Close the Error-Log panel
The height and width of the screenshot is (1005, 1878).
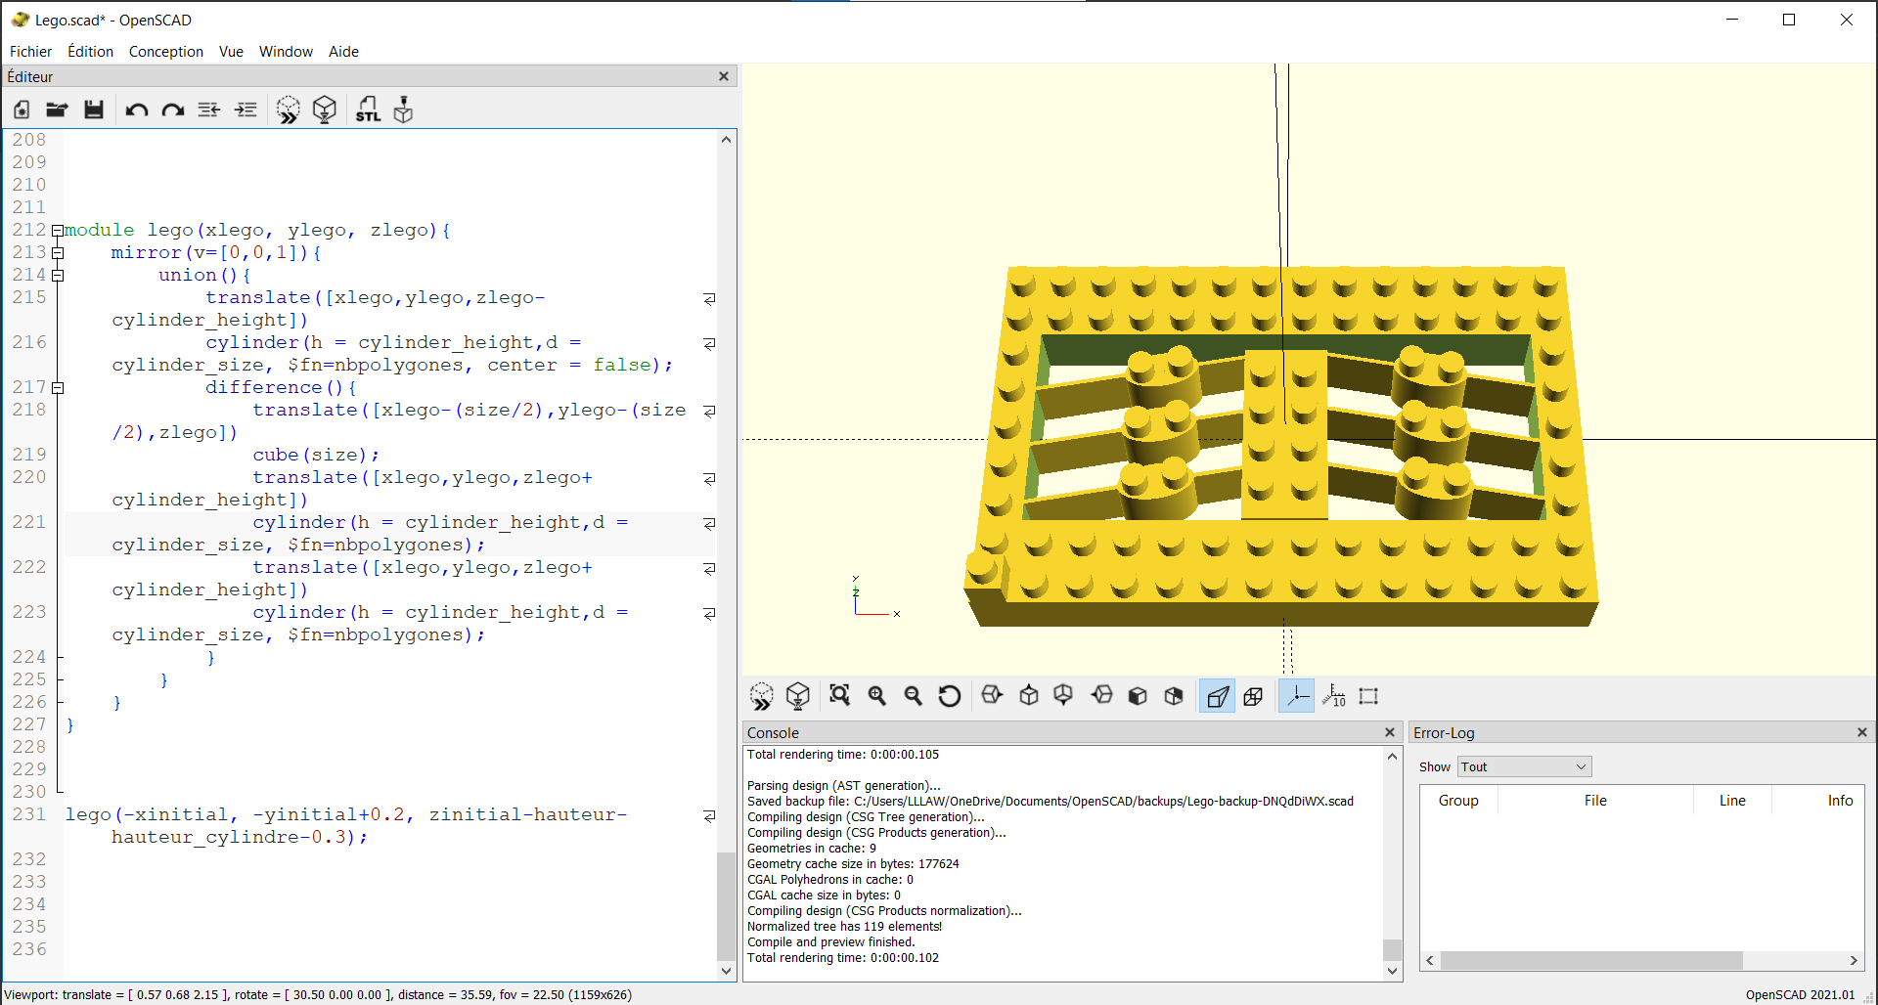point(1861,732)
